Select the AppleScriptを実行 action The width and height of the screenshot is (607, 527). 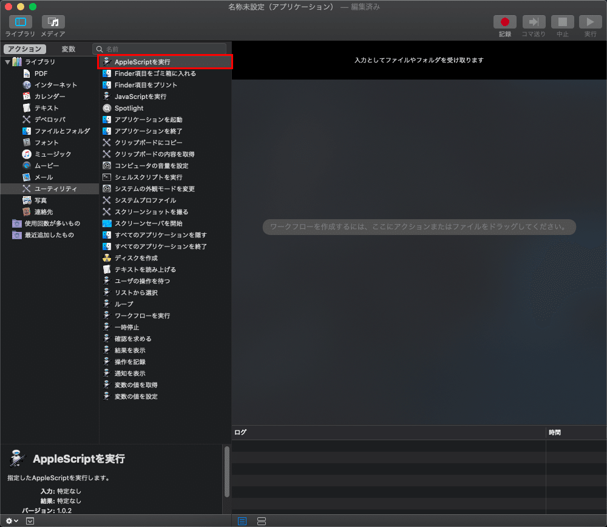165,62
